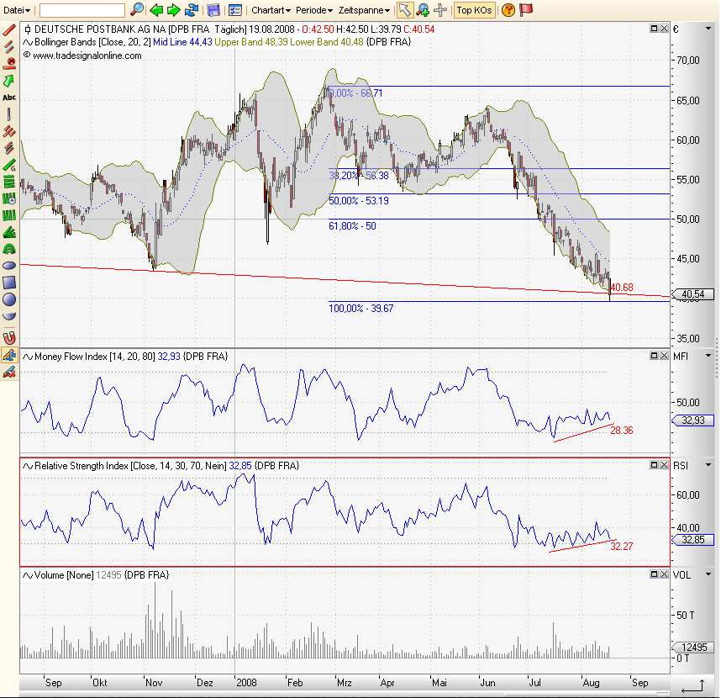Image resolution: width=721 pixels, height=698 pixels.
Task: Select the Fibonacci arcs tool
Action: (9, 249)
